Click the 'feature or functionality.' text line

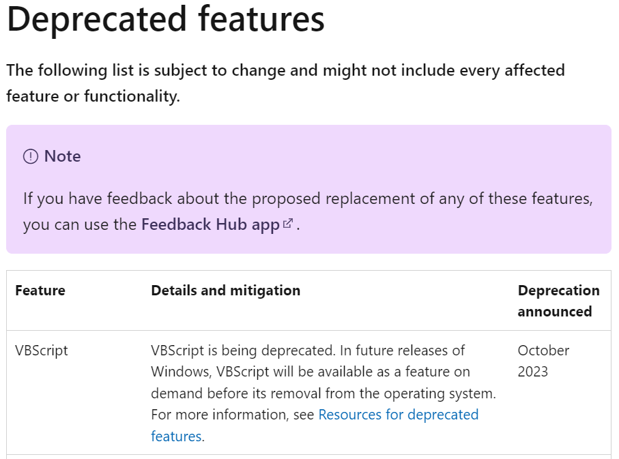tap(93, 96)
